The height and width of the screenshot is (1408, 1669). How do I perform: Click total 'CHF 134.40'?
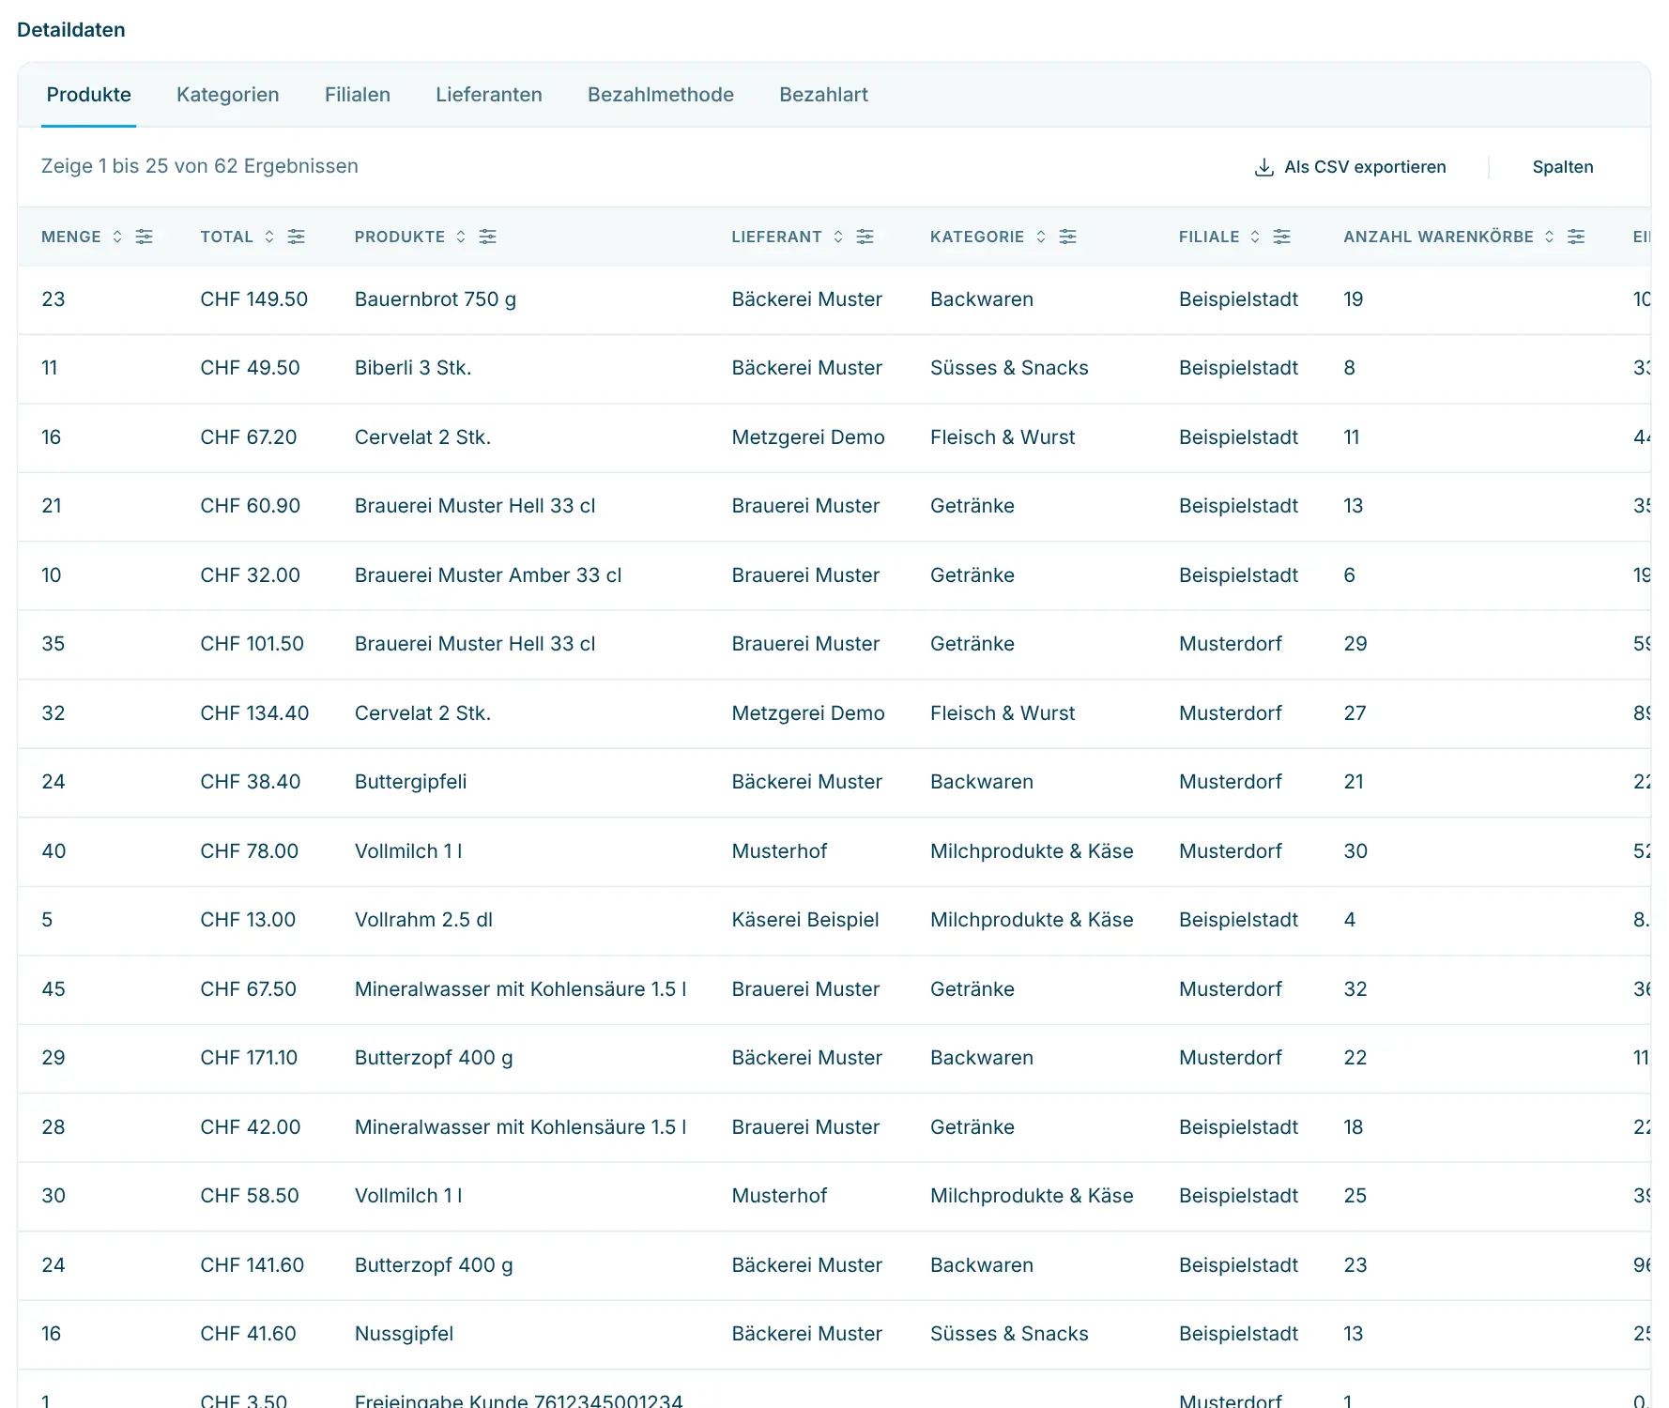[x=254, y=713]
